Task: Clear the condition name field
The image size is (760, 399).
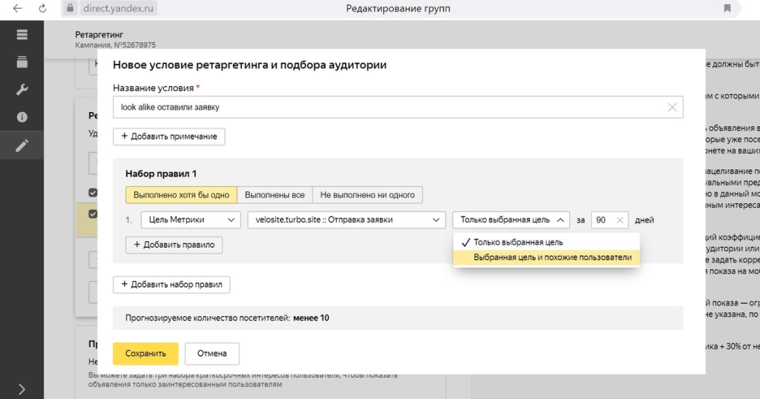Action: 672,108
